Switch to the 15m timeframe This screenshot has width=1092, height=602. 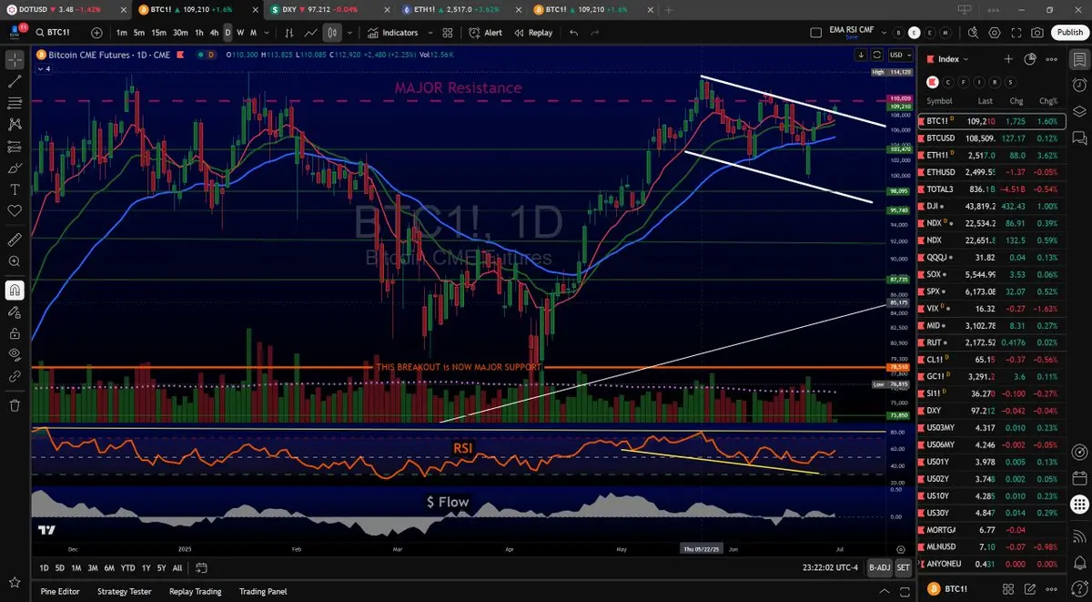(x=158, y=33)
